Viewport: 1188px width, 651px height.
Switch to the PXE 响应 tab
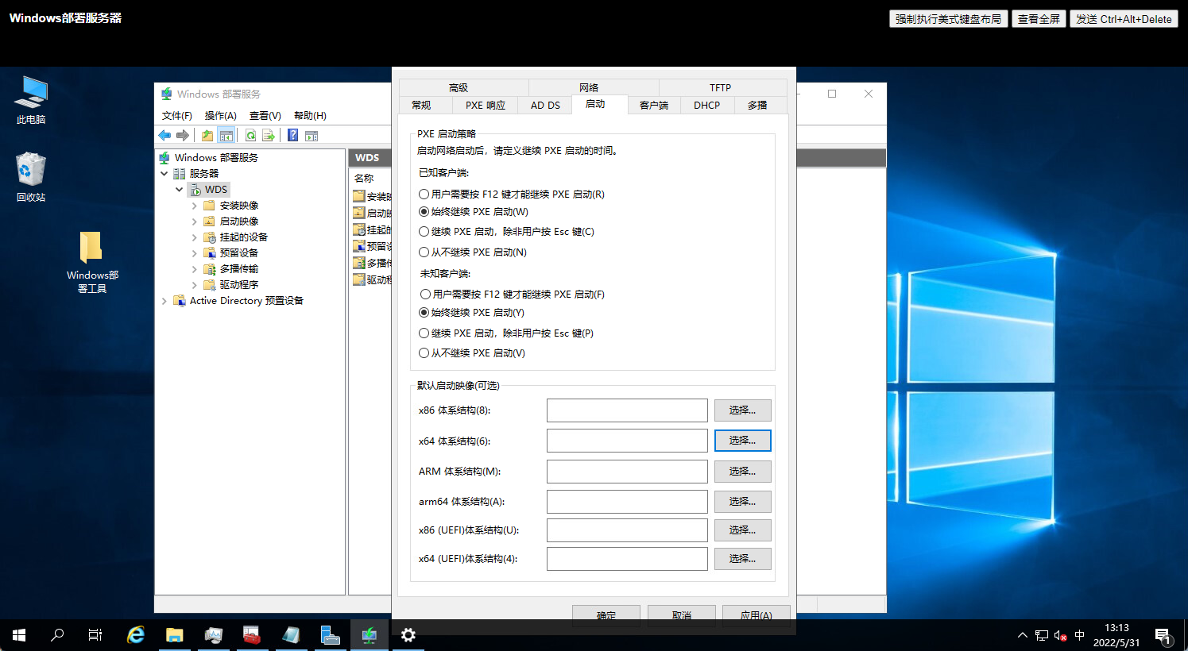tap(486, 105)
